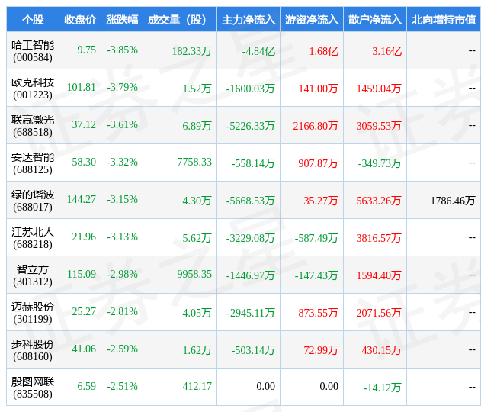This screenshot has height=412, width=481.
Task: Select stock 绿的谐波 (688017)
Action: [x=33, y=201]
